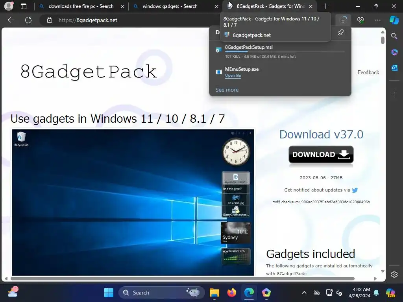Close the 8GadgetPack tab

tap(311, 6)
